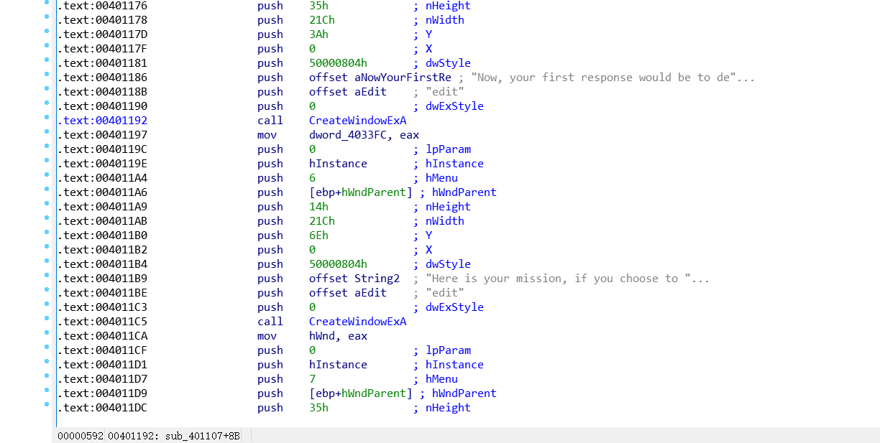Click offset aEdit on line 0040118B
The image size is (880, 443).
click(x=348, y=92)
